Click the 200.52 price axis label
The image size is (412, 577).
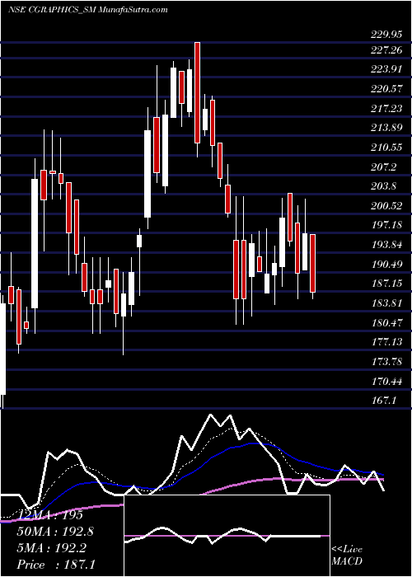pos(386,206)
